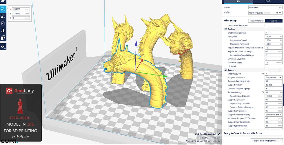Click the Fan Speed value field
Image resolution: width=284 pixels, height=145 pixels.
[x=273, y=37]
